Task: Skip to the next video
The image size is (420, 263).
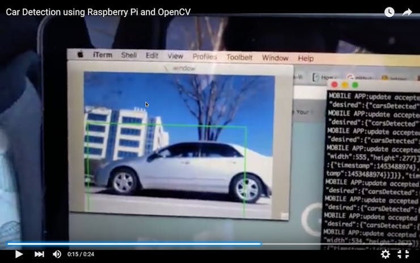Action: pyautogui.click(x=39, y=254)
